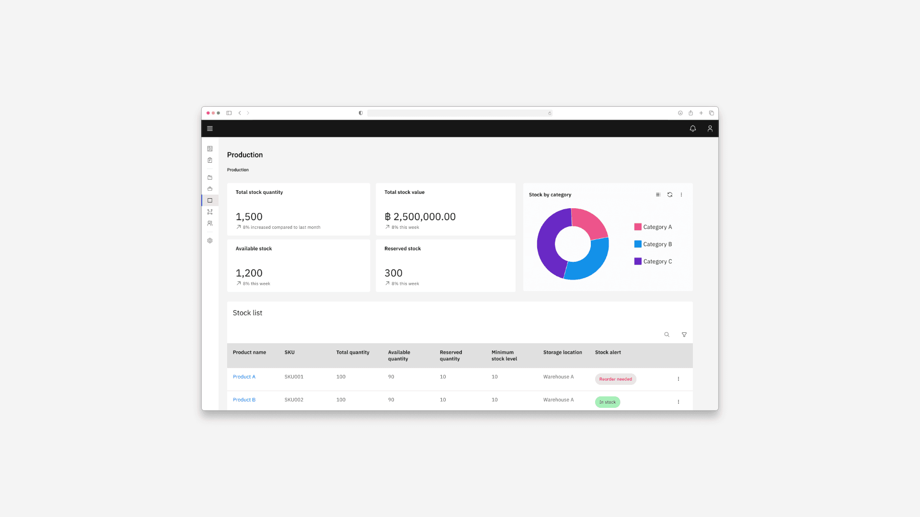
Task: Open the clipboard icon in sidebar
Action: click(x=210, y=160)
